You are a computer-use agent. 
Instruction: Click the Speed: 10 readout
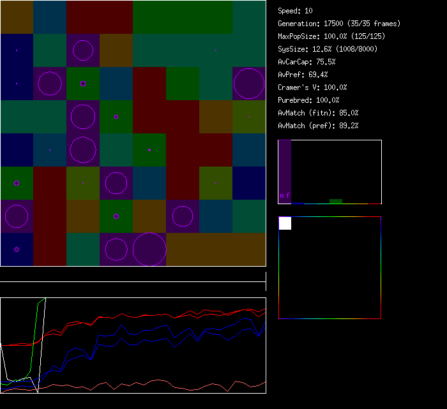click(295, 11)
